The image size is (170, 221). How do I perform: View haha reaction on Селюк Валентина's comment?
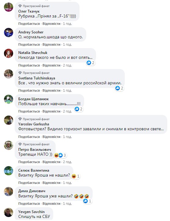click(x=76, y=176)
